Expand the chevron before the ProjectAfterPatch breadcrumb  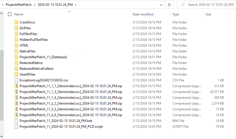point(2,5)
